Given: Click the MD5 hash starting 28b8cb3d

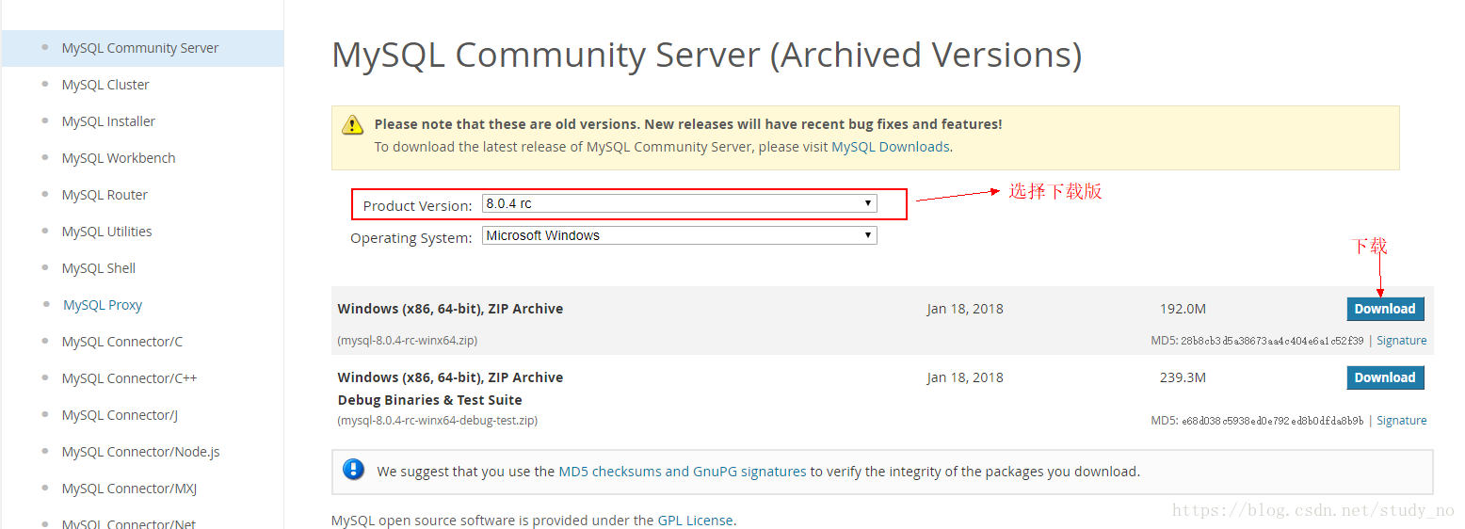Looking at the screenshot, I should 1271,341.
